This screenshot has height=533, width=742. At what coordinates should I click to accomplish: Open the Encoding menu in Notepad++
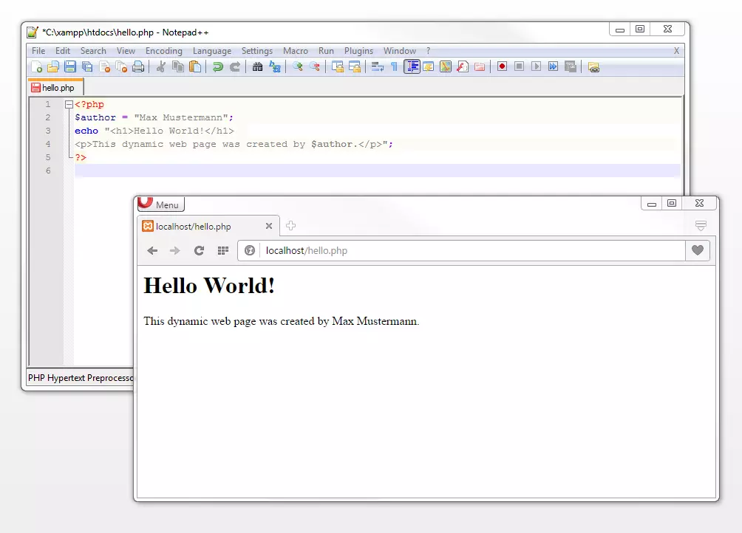[163, 51]
